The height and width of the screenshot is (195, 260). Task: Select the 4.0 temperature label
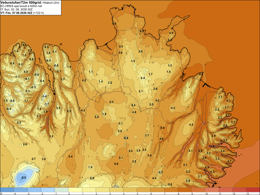coord(134,112)
